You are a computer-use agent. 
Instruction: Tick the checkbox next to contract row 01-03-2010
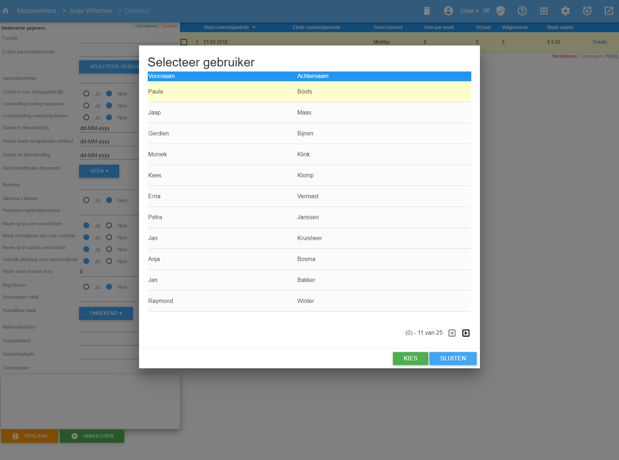(x=183, y=42)
